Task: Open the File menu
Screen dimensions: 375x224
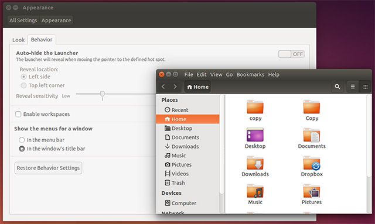Action: pos(189,74)
